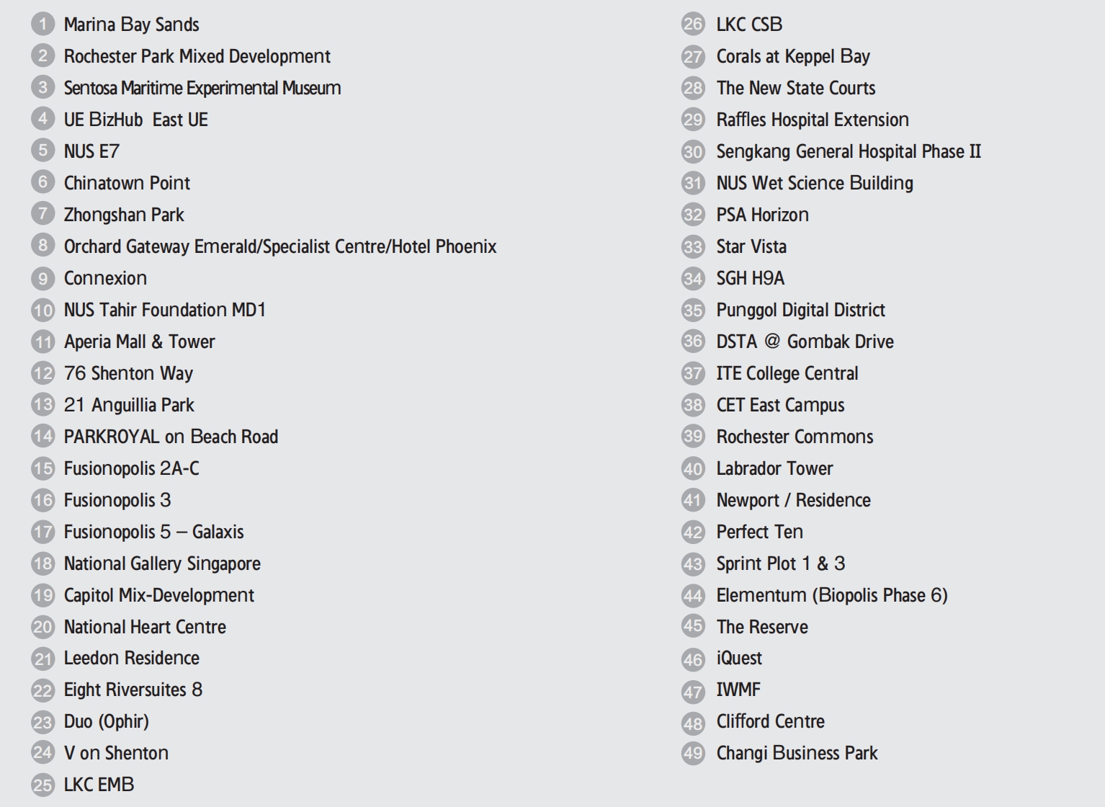The height and width of the screenshot is (807, 1105).
Task: Open the Rochester Commons entry
Action: coord(795,437)
